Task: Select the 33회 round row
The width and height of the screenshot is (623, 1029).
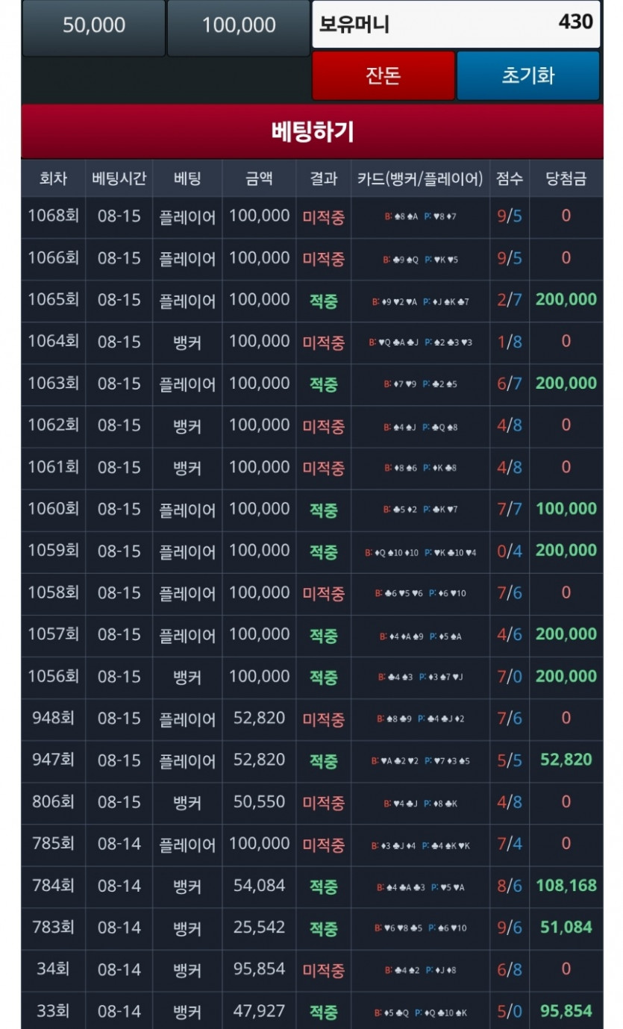Action: 53,1011
